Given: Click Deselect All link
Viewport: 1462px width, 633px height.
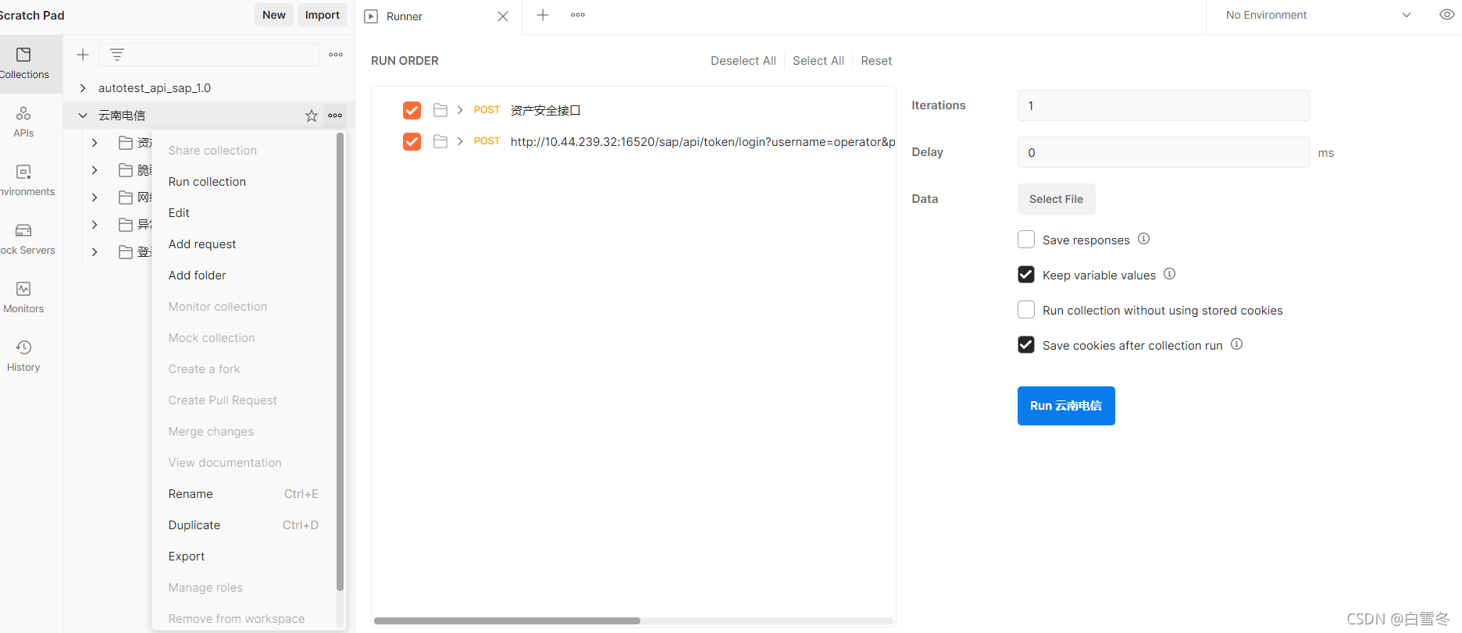Looking at the screenshot, I should pos(743,61).
